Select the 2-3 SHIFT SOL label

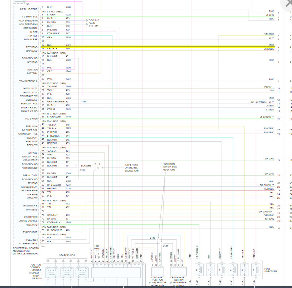pos(30,130)
